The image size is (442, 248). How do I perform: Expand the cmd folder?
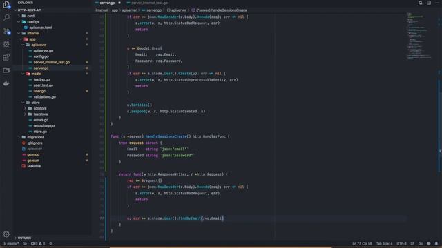30,16
